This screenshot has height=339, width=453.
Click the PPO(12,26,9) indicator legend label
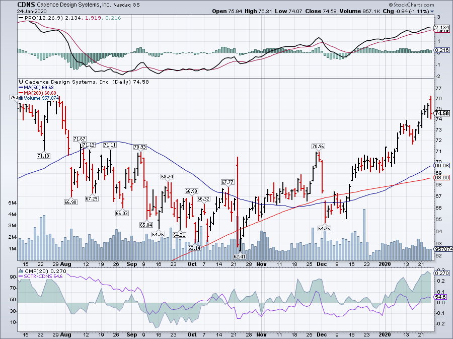coord(44,18)
